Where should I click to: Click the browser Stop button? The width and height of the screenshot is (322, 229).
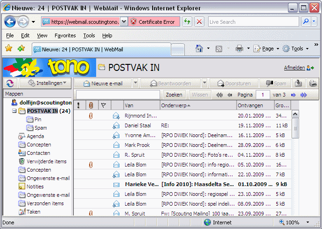[x=199, y=21]
